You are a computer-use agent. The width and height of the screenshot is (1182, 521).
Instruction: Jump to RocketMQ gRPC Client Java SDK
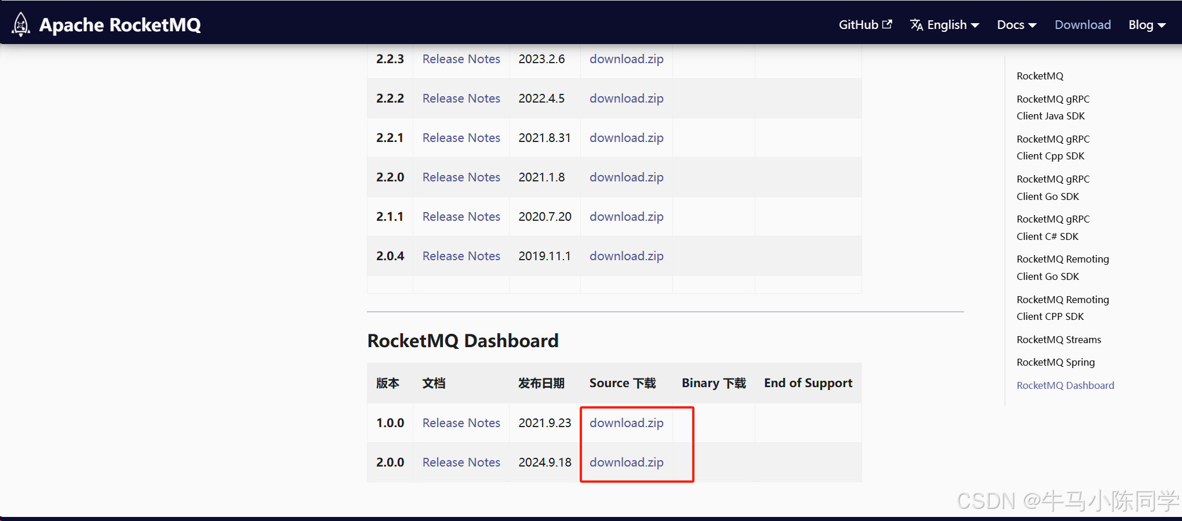pos(1053,107)
